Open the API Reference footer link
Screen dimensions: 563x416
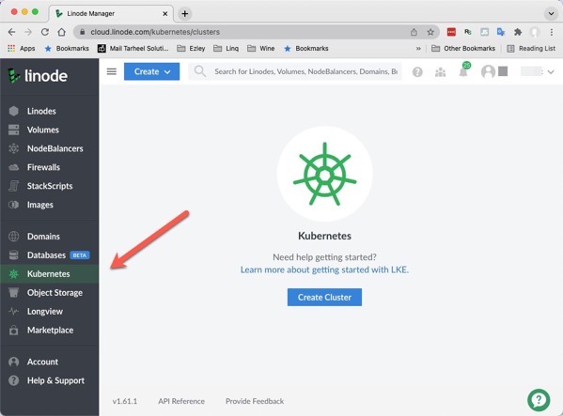click(x=181, y=401)
